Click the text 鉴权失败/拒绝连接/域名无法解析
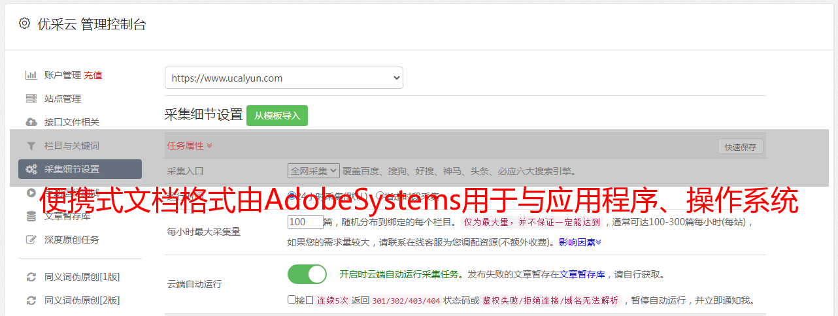This screenshot has width=838, height=316. point(550,301)
